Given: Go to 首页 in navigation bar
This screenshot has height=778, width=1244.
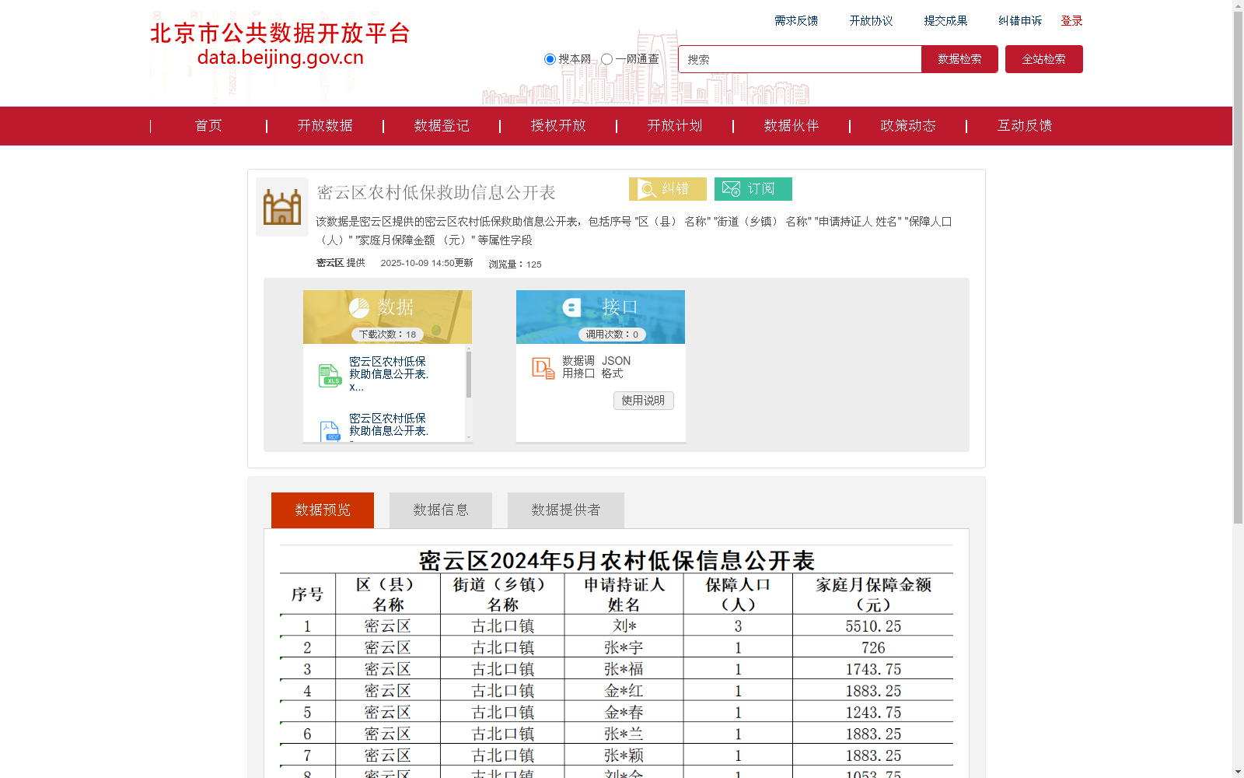Looking at the screenshot, I should (208, 126).
